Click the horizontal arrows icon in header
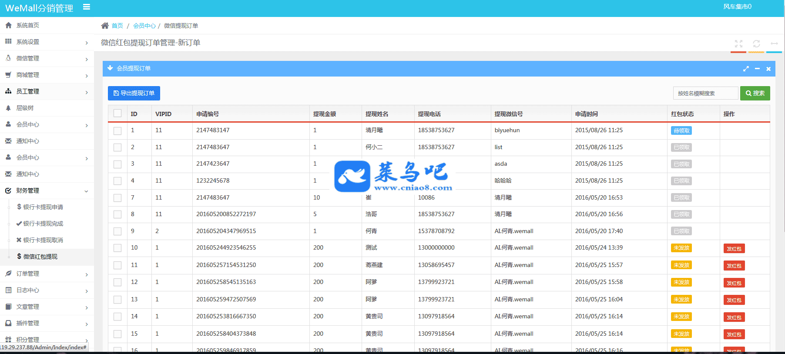This screenshot has height=354, width=785. [x=774, y=43]
